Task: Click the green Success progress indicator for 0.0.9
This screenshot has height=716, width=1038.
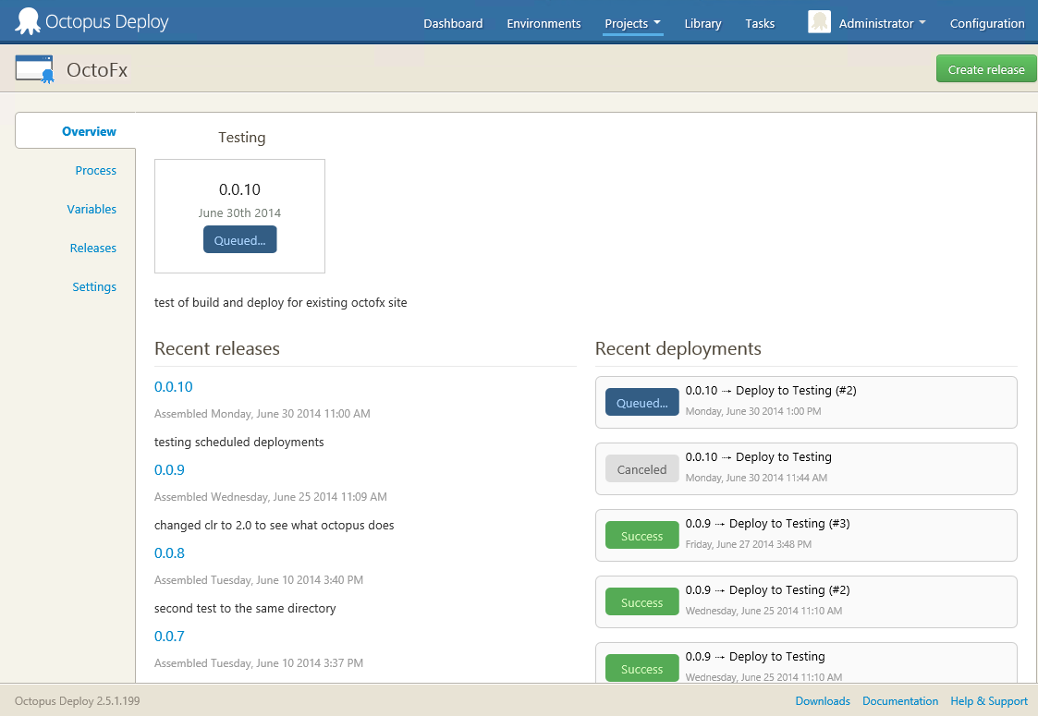Action: point(641,668)
